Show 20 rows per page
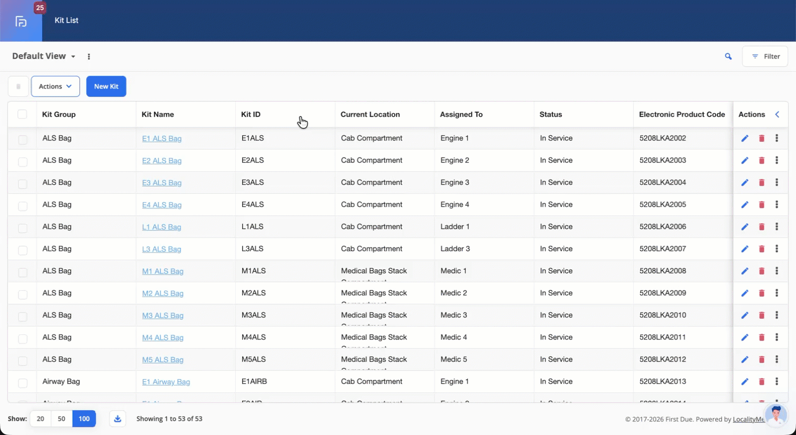The height and width of the screenshot is (435, 796). pos(41,419)
